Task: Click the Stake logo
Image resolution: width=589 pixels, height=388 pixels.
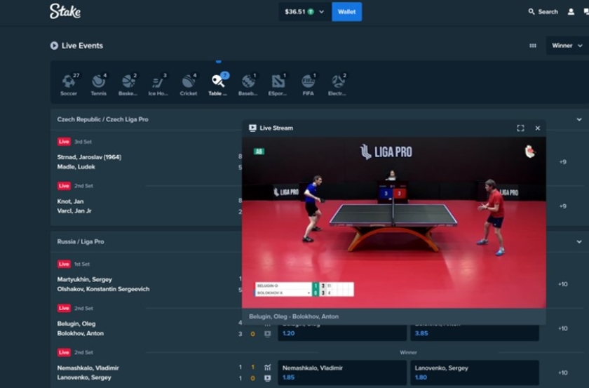Action: point(65,11)
